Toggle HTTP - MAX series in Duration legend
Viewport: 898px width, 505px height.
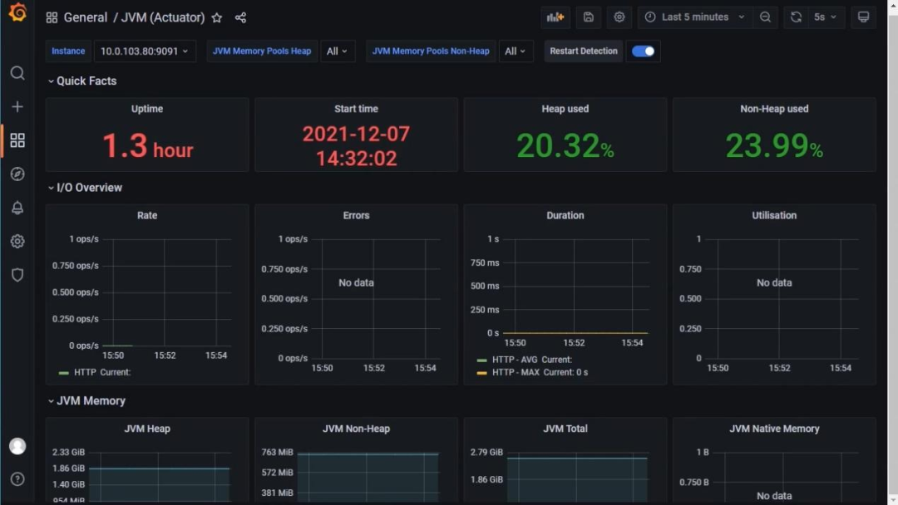point(516,372)
